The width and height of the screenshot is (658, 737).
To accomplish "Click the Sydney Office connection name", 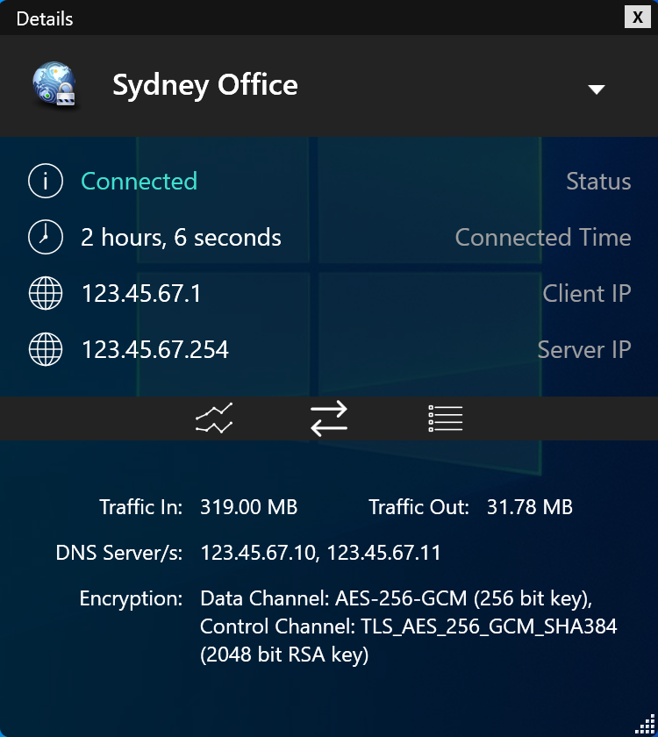I will [x=204, y=85].
